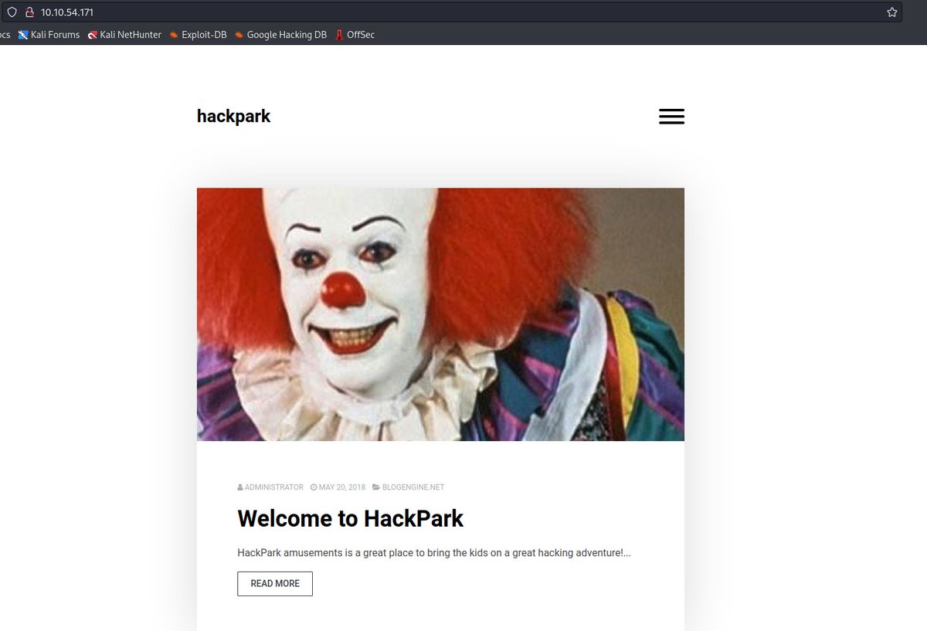Click the clown post image
The image size is (927, 631).
(440, 314)
